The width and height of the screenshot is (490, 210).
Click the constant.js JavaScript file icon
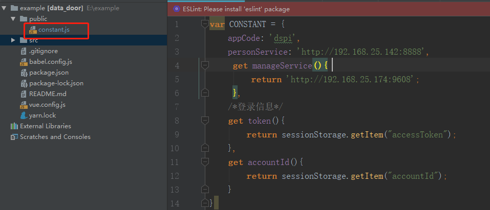tap(33, 30)
